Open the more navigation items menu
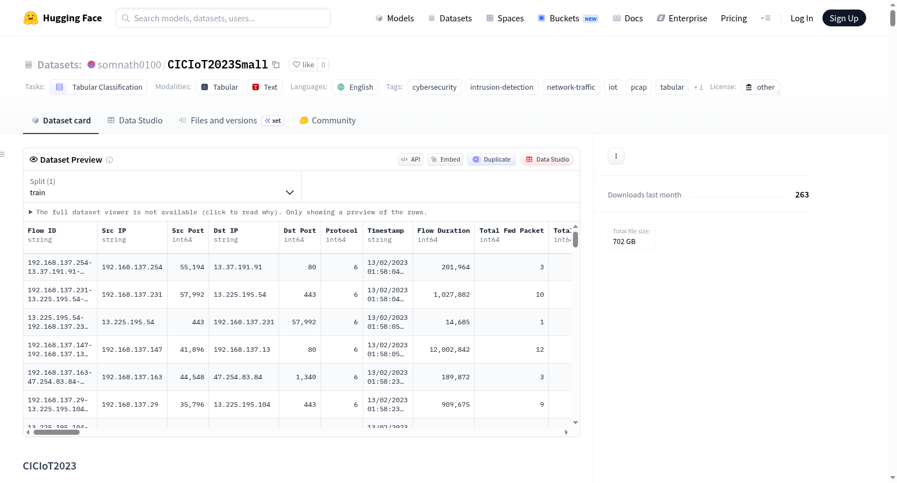This screenshot has height=483, width=897. (765, 18)
